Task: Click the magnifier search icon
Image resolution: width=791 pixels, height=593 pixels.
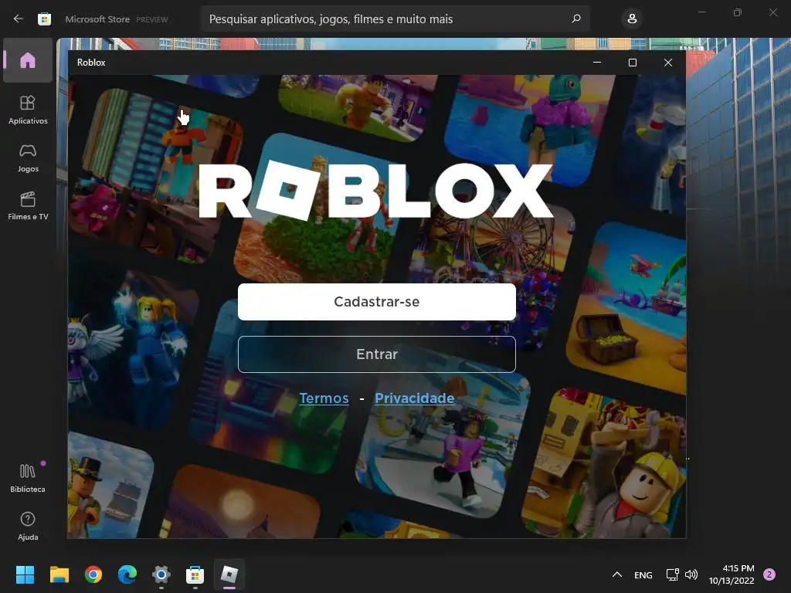Action: (576, 19)
